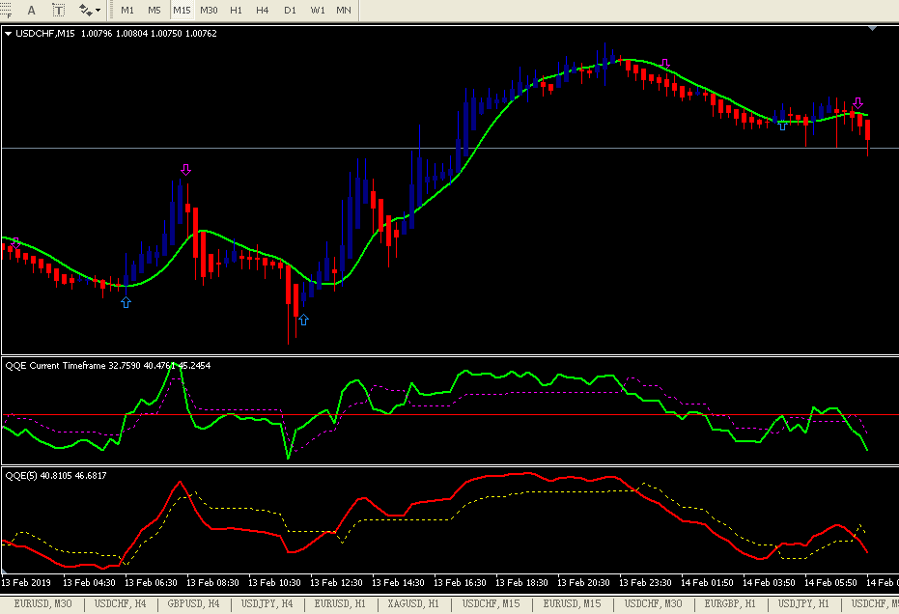Open the EURGBP, H1 chart tab
The image size is (899, 614).
coord(730,603)
